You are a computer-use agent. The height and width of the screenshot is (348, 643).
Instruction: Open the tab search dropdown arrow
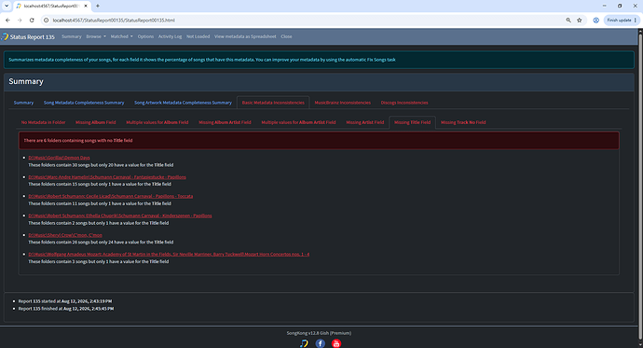tap(7, 6)
